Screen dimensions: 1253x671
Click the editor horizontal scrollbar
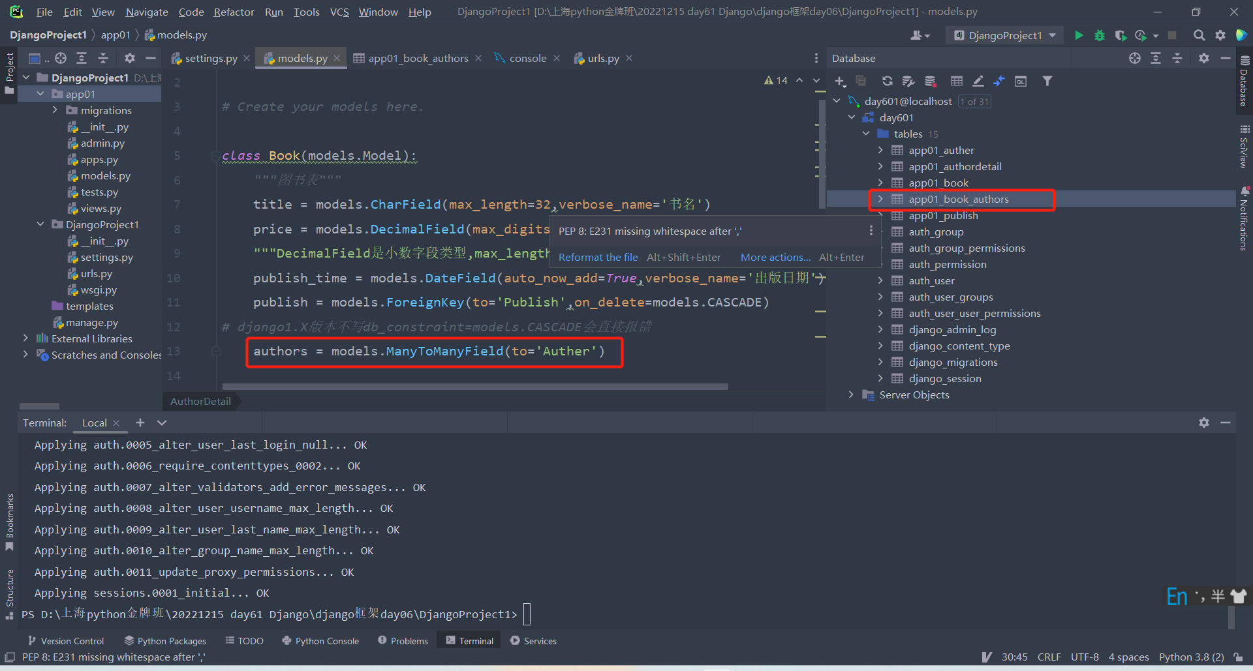[x=475, y=387]
